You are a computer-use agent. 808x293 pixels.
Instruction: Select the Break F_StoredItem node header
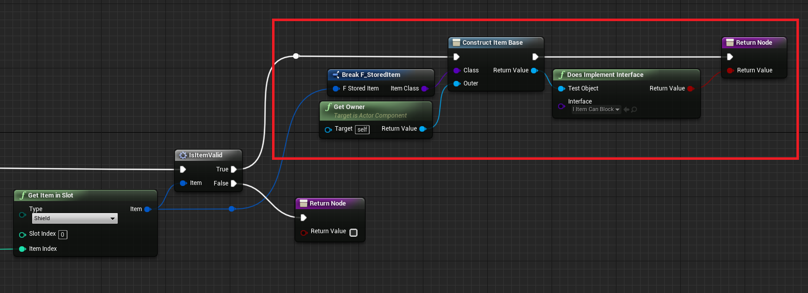click(x=371, y=75)
